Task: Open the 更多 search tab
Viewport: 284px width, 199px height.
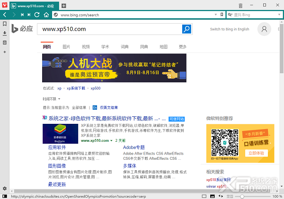Action: [x=183, y=47]
